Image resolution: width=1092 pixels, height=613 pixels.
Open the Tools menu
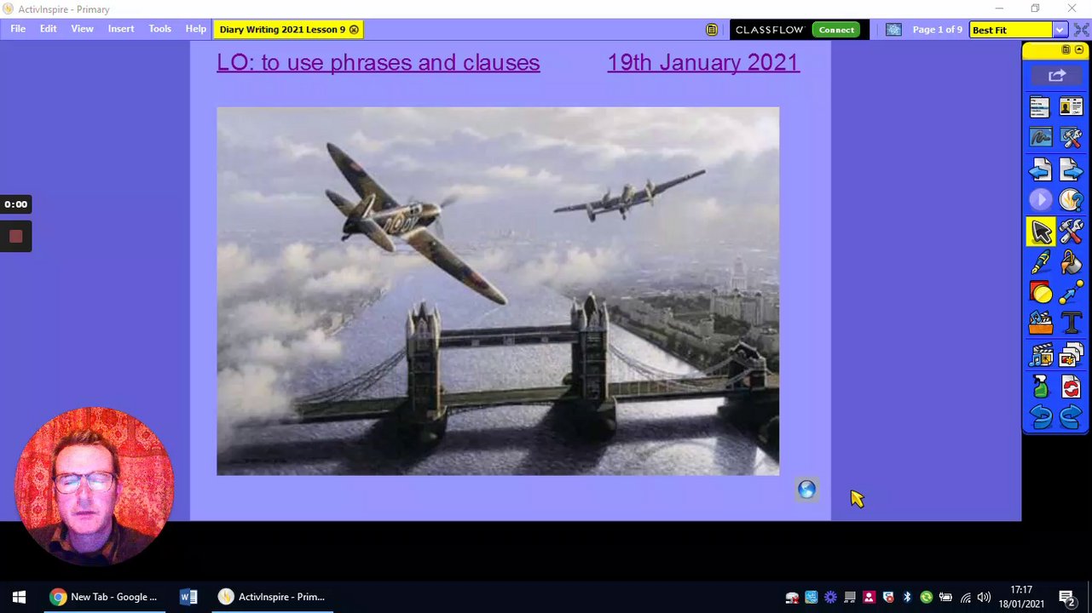coord(160,29)
